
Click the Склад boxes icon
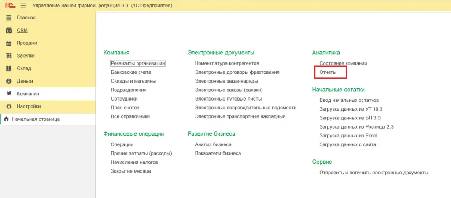point(8,68)
